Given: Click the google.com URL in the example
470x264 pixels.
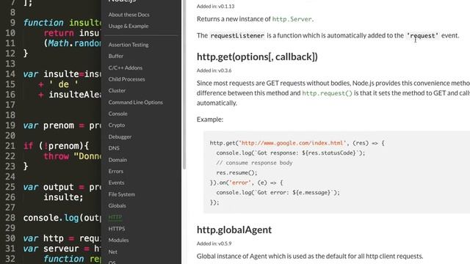Looking at the screenshot, I should (292, 143).
